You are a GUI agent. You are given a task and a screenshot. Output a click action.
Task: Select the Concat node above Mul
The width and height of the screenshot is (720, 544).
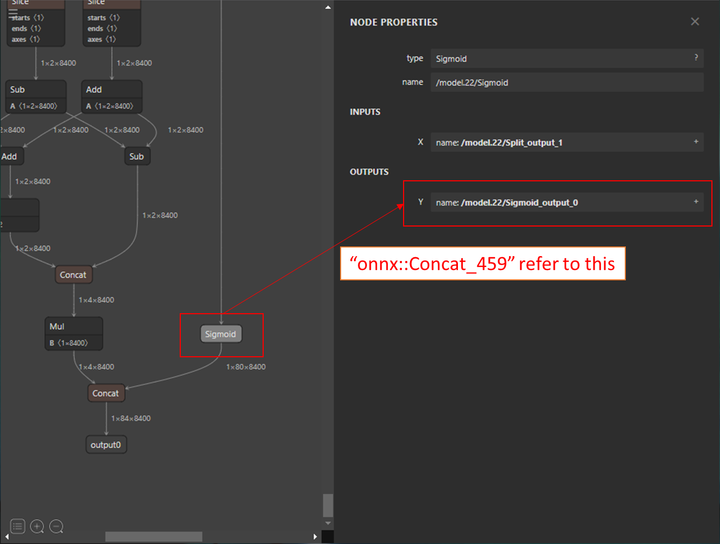coord(73,275)
